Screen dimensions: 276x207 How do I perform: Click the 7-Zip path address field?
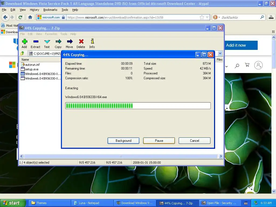(x=45, y=53)
